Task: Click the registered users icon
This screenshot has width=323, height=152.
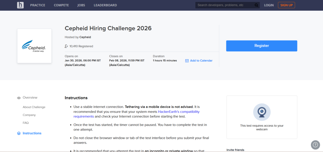Action: [x=66, y=46]
